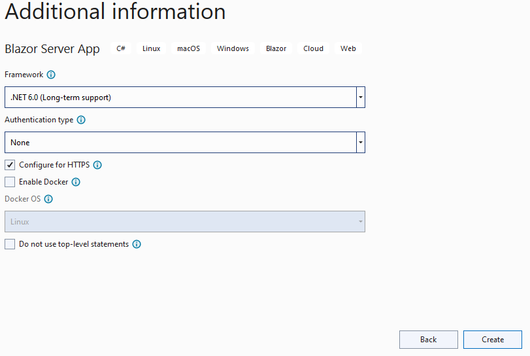
Task: Click the Framework info icon
Action: 51,75
